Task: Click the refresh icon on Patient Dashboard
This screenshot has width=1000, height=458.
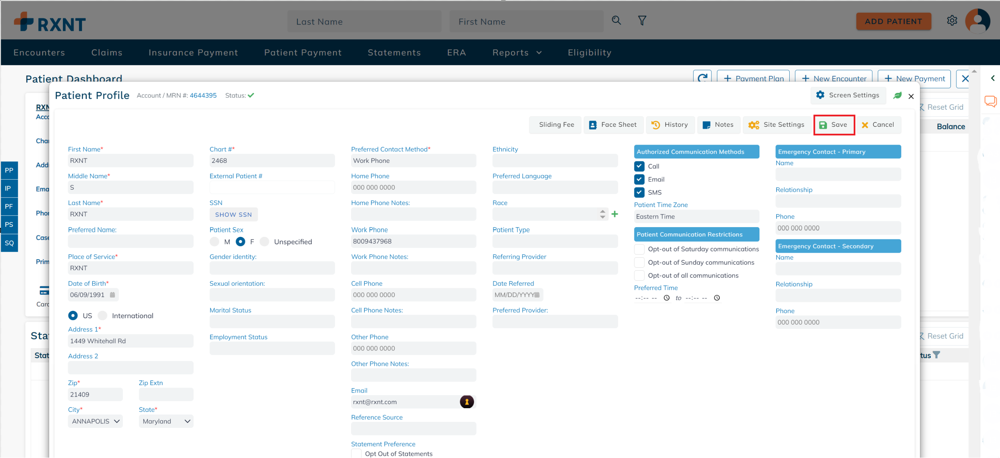Action: tap(702, 78)
